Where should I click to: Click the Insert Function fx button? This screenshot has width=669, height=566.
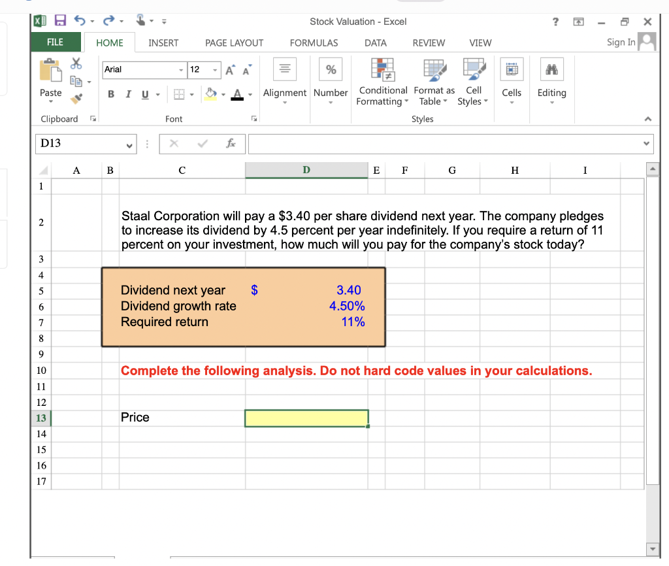click(x=232, y=144)
